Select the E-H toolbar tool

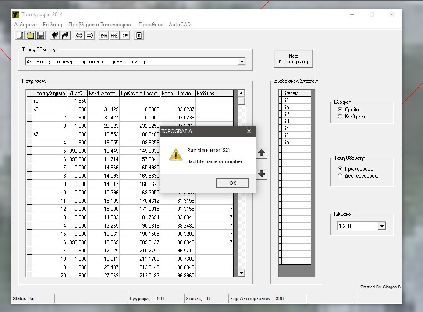[104, 35]
